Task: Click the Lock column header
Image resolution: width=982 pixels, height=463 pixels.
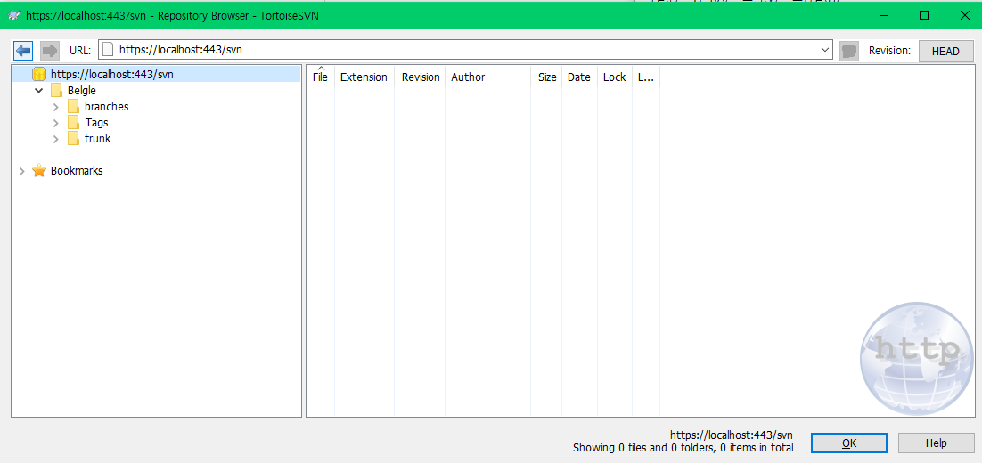Action: point(614,77)
